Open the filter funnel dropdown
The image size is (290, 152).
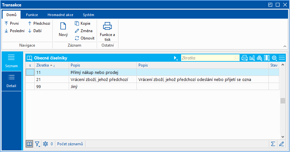tap(38, 144)
